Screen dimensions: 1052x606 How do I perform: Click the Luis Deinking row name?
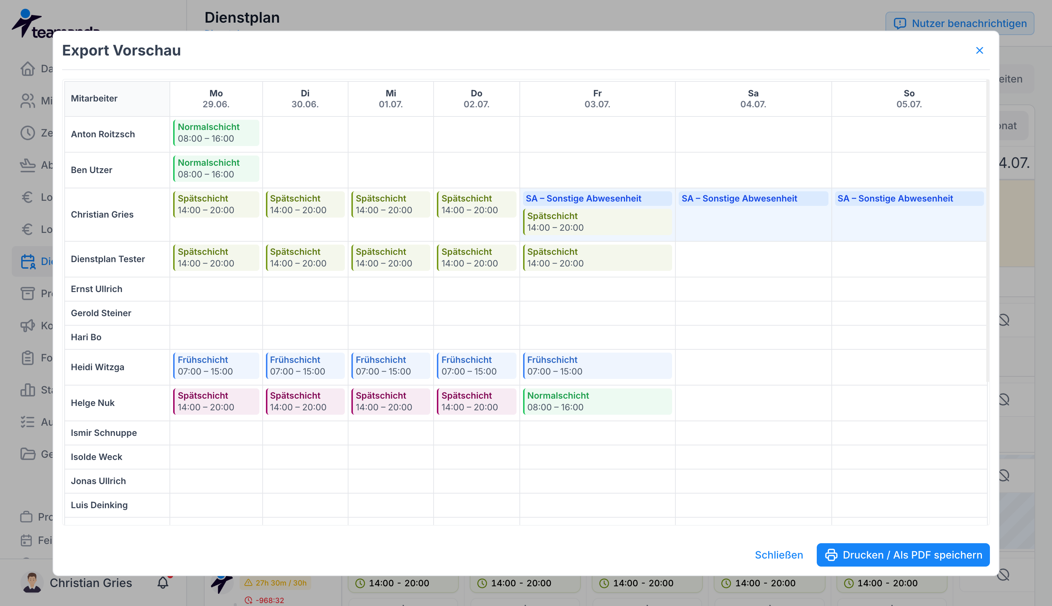[99, 505]
